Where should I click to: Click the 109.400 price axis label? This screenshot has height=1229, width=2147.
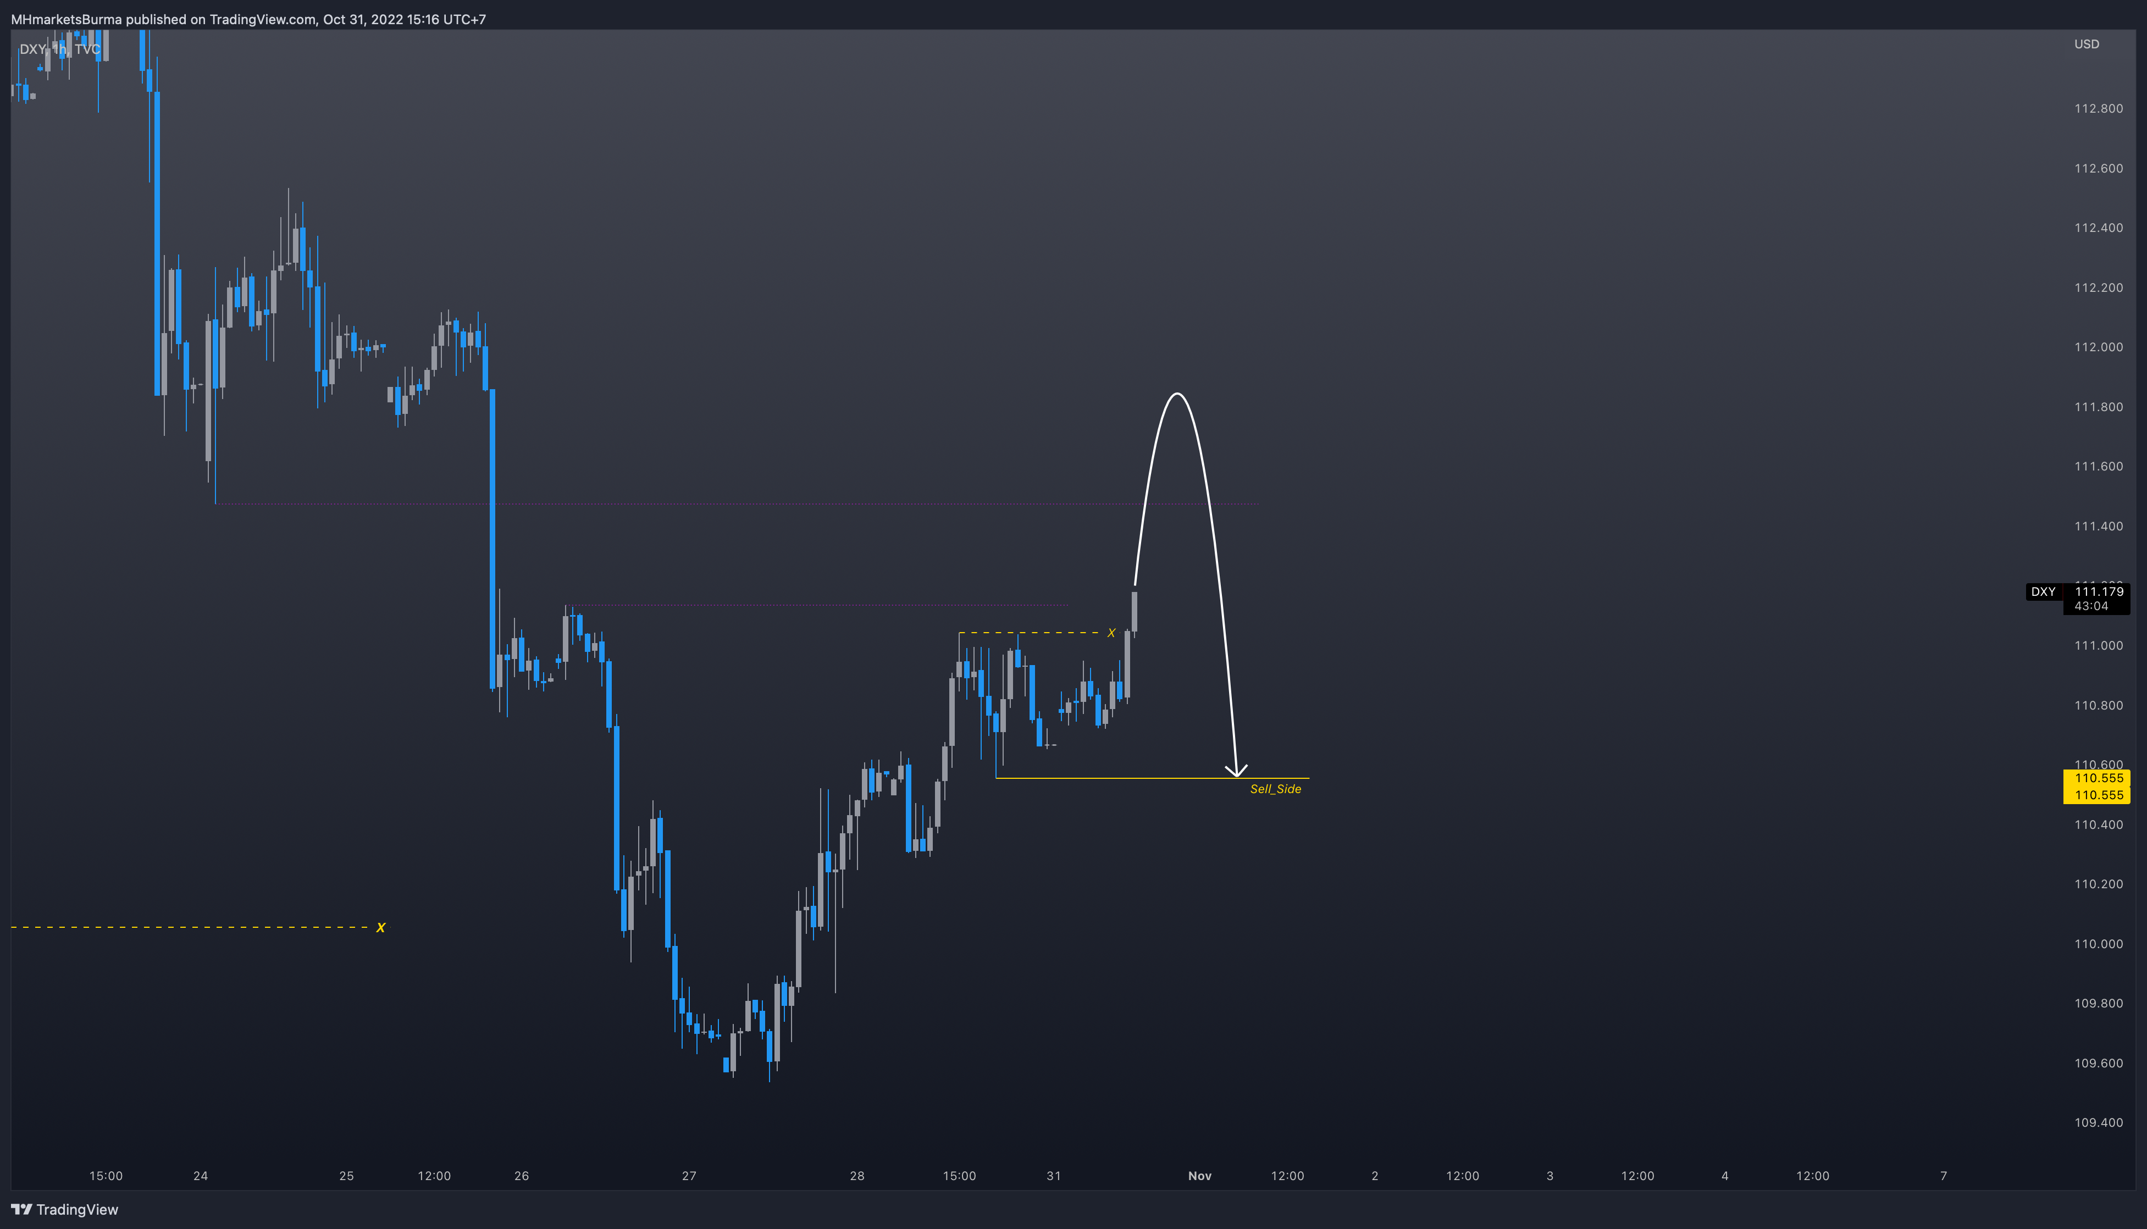point(2098,1122)
